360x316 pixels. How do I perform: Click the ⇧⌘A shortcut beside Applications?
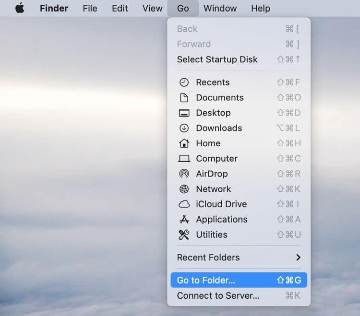[289, 220]
